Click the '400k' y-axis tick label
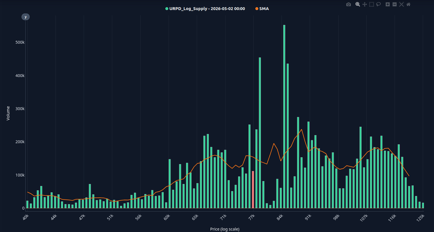Image resolution: width=434 pixels, height=232 pixels. pos(20,76)
